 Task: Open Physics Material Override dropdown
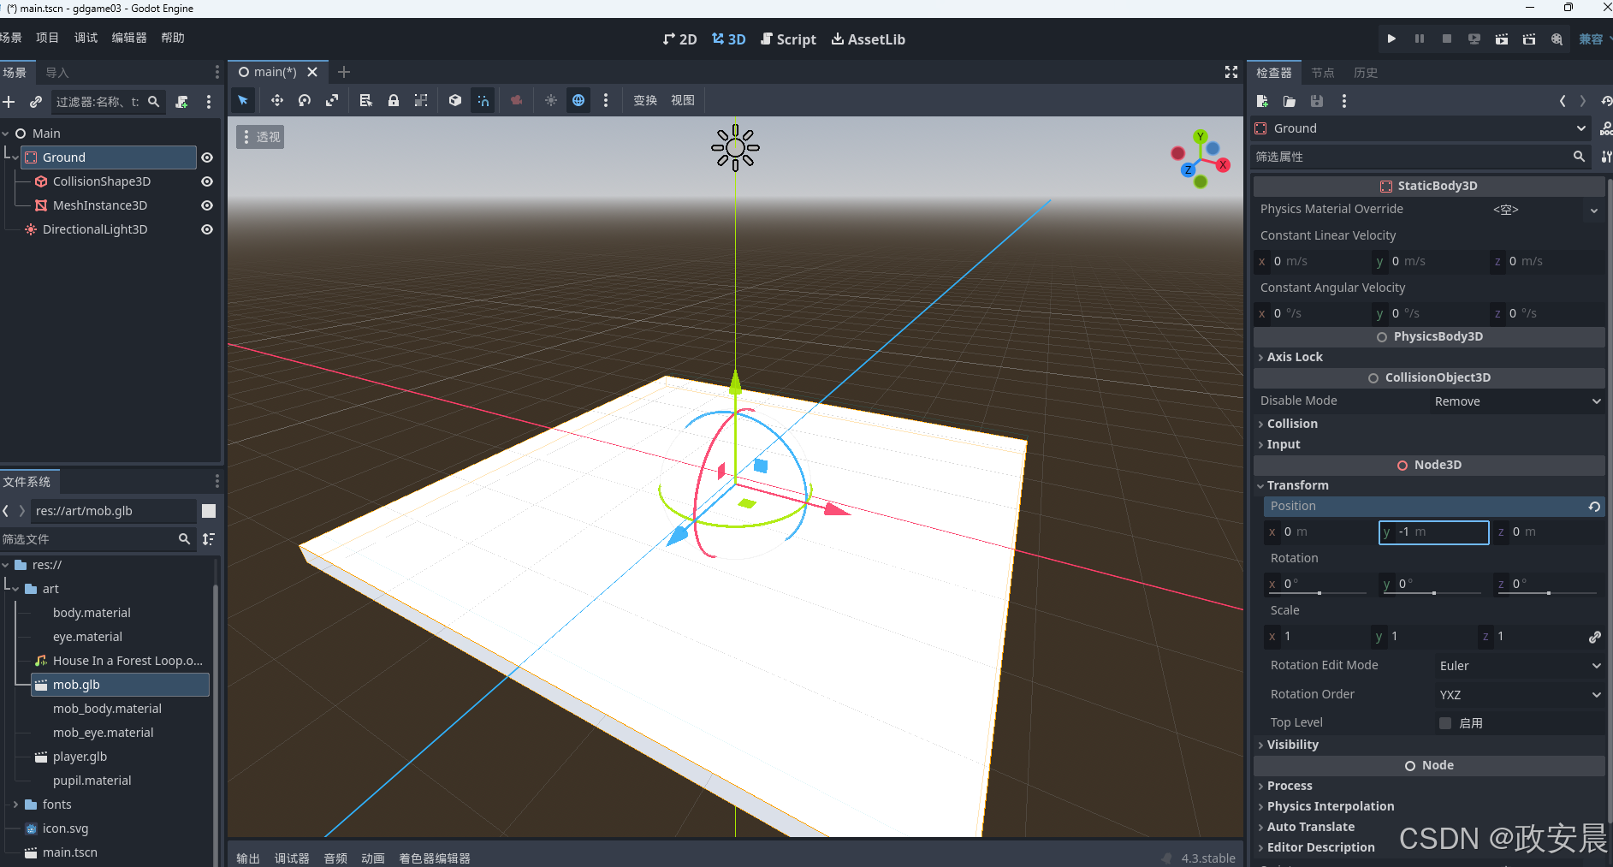coord(1594,210)
